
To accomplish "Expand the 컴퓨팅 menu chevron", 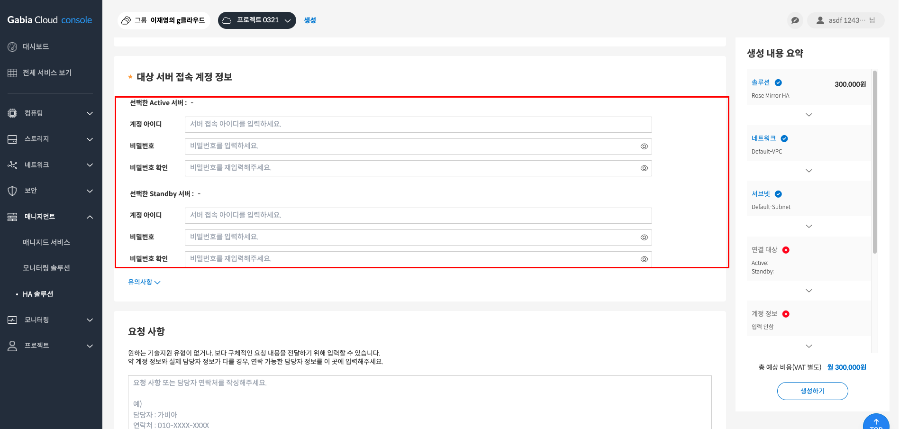I will [90, 113].
